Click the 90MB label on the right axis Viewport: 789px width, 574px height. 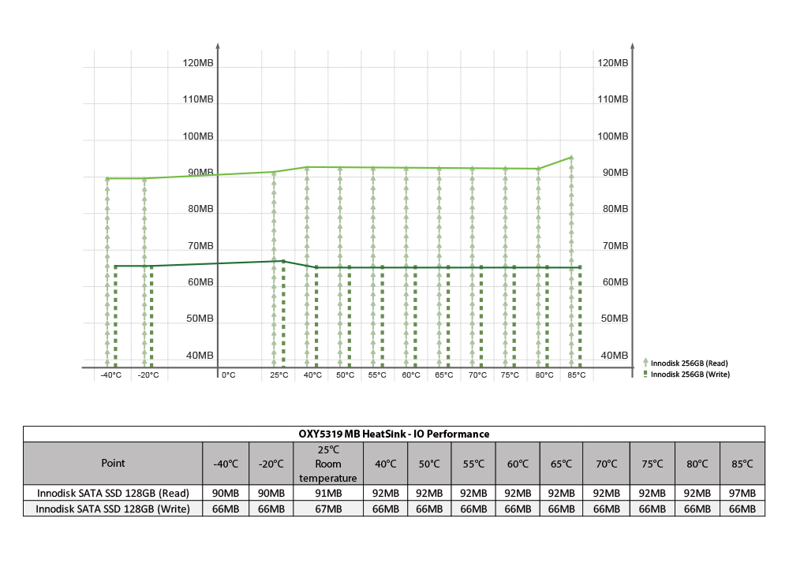point(615,173)
